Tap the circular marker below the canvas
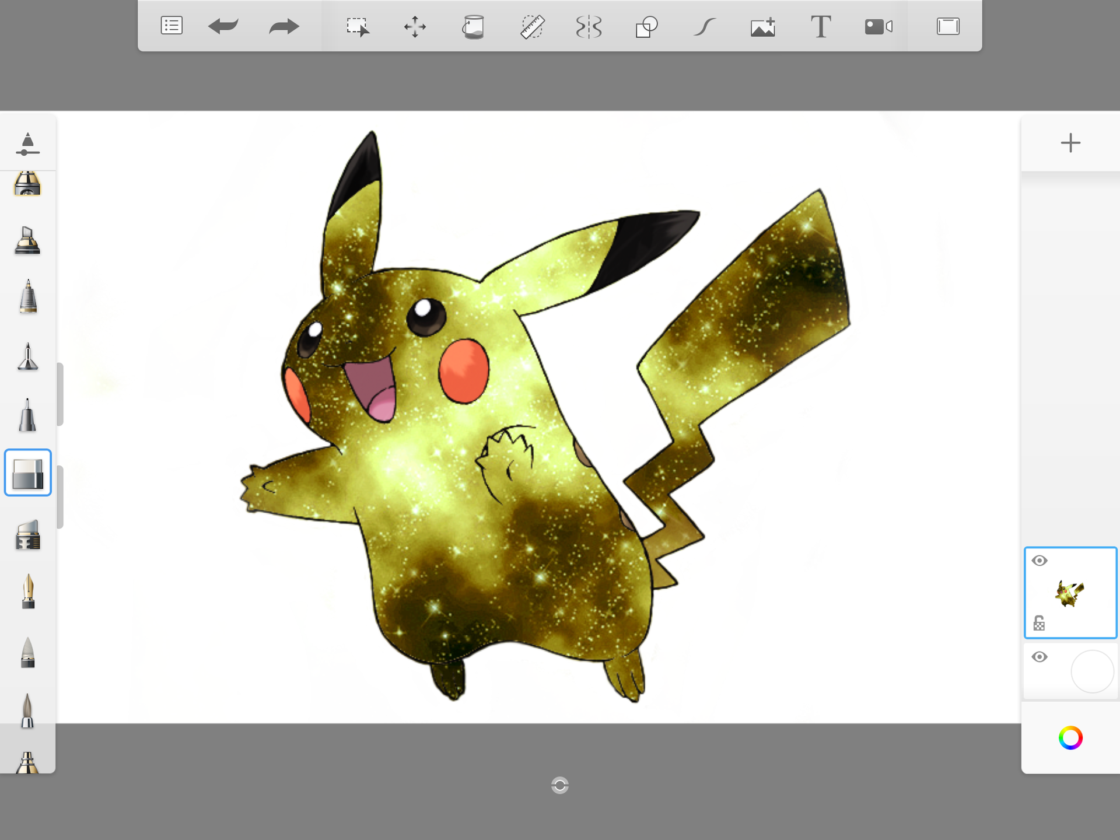The width and height of the screenshot is (1120, 840). pyautogui.click(x=560, y=785)
